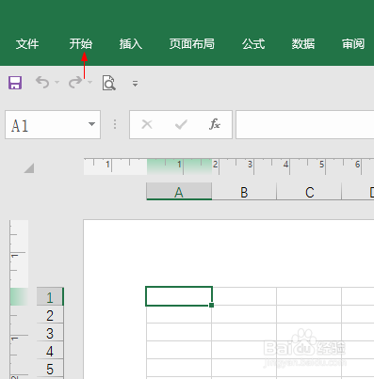The height and width of the screenshot is (379, 374).
Task: Click the purple Save icon
Action: click(x=15, y=83)
